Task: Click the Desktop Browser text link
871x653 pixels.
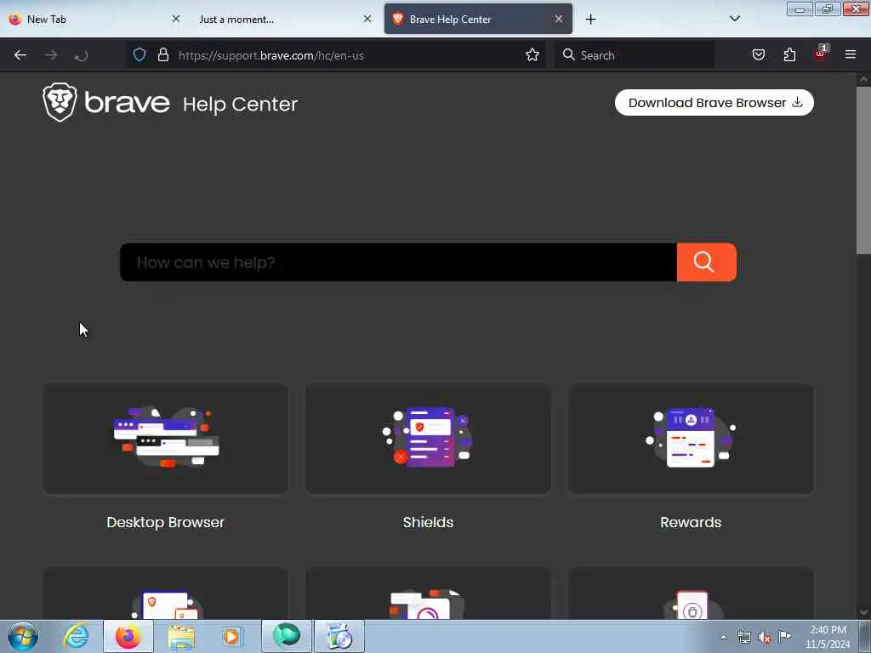Action: click(166, 523)
